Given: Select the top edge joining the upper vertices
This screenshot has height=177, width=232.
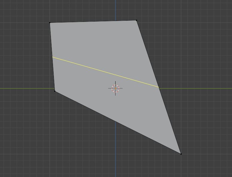Looking at the screenshot, I should tap(93, 22).
